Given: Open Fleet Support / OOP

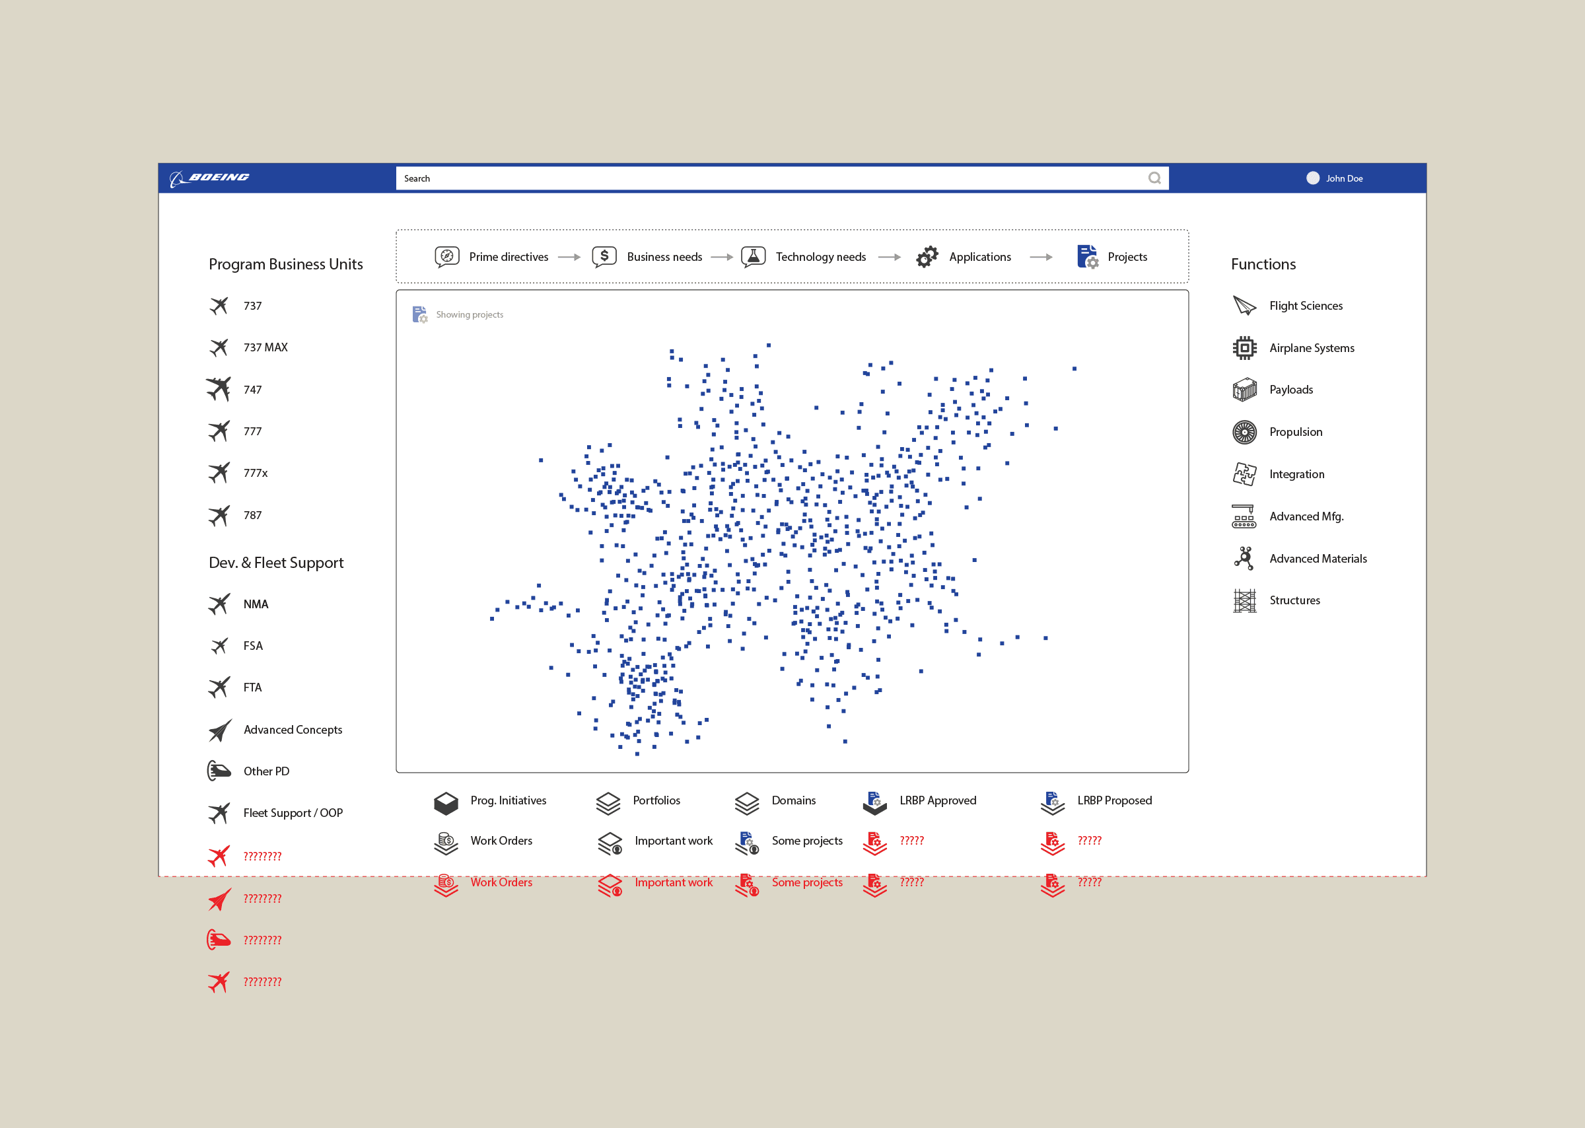Looking at the screenshot, I should tap(293, 813).
